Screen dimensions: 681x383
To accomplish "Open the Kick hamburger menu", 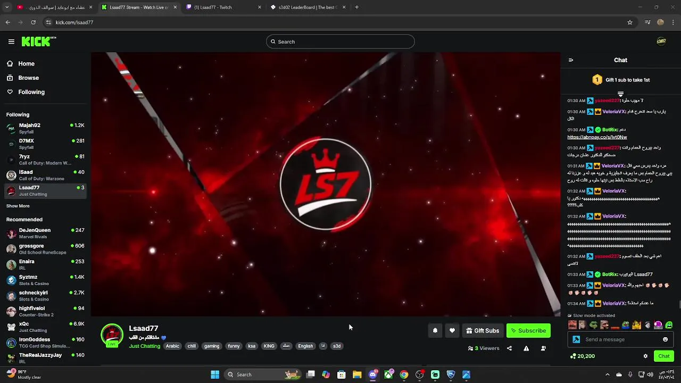I will [11, 41].
